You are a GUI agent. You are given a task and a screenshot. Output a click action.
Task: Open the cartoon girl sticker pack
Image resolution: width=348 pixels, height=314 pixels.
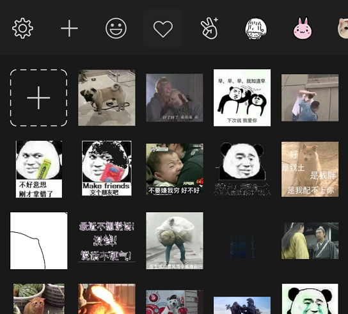[256, 28]
